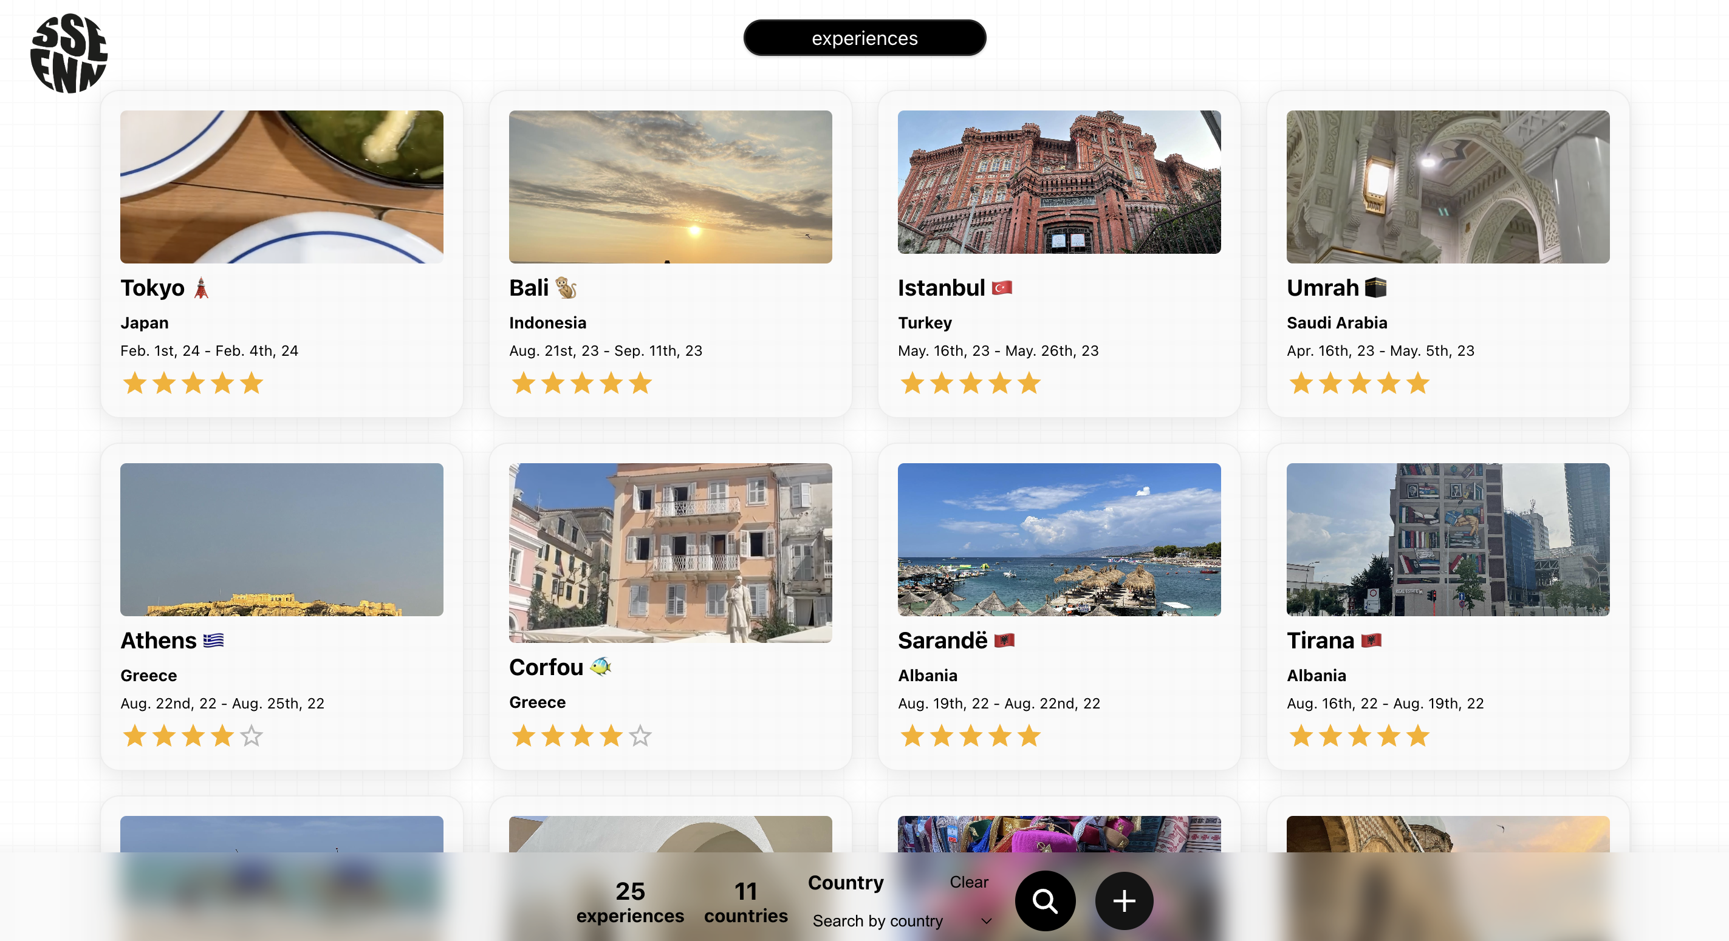
Task: Click the date May. 16th, 23 - May. 26th, 23
Action: (x=998, y=351)
